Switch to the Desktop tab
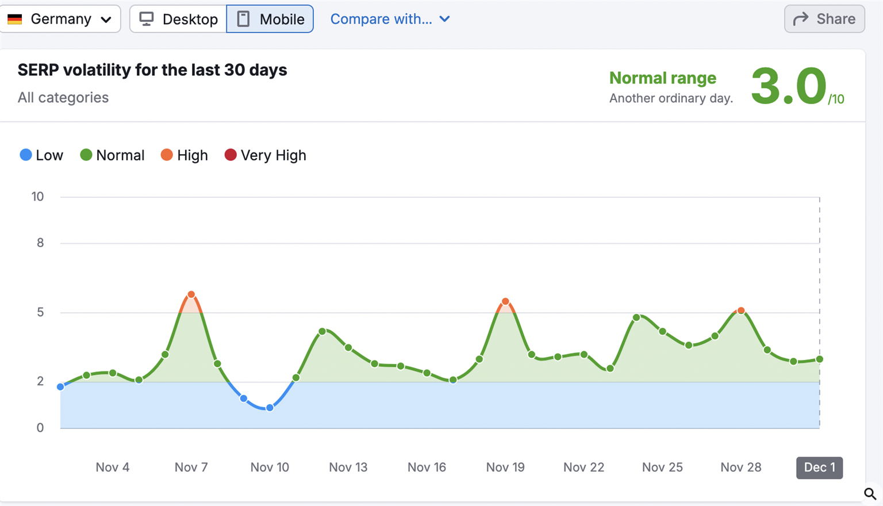The width and height of the screenshot is (883, 506). (178, 19)
